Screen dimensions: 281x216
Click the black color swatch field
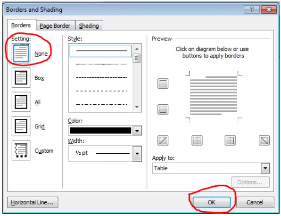[100, 131]
